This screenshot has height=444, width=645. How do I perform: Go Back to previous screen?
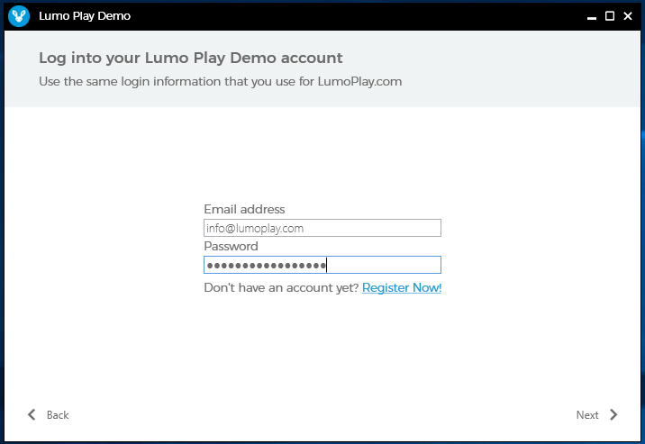coord(48,415)
